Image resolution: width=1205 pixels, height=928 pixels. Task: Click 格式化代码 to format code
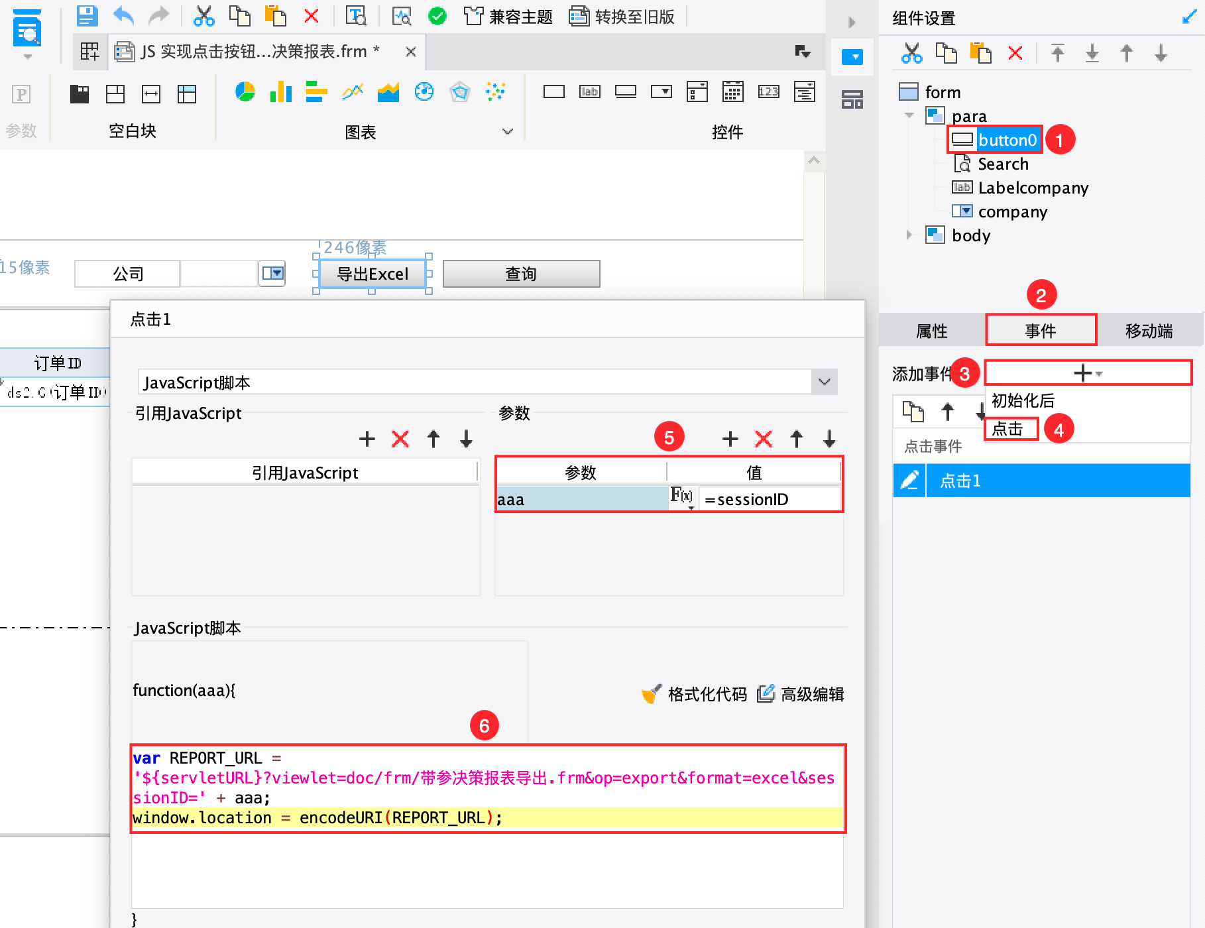[x=694, y=694]
